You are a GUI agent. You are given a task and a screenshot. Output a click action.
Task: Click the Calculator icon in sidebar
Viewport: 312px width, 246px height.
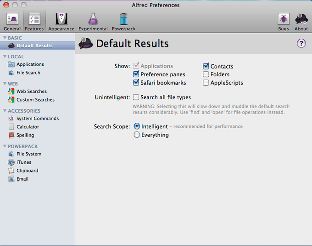11,127
